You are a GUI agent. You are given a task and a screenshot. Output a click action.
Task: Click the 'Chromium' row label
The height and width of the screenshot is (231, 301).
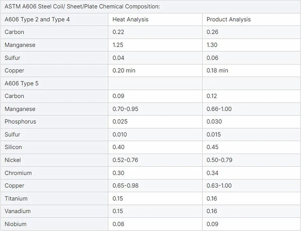[18, 173]
